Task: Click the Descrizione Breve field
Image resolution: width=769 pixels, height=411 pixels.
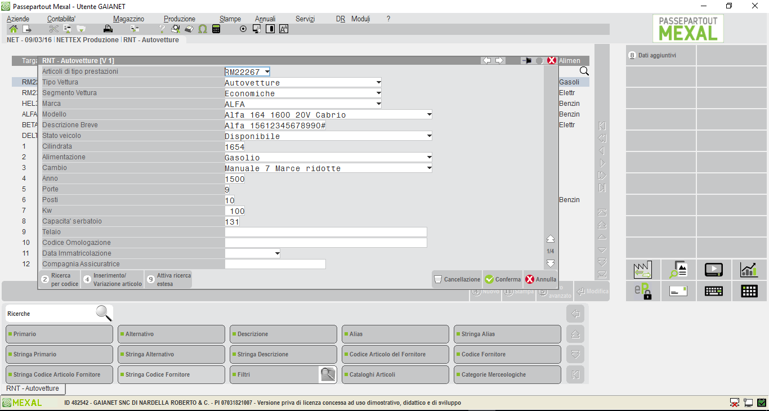Action: 275,126
